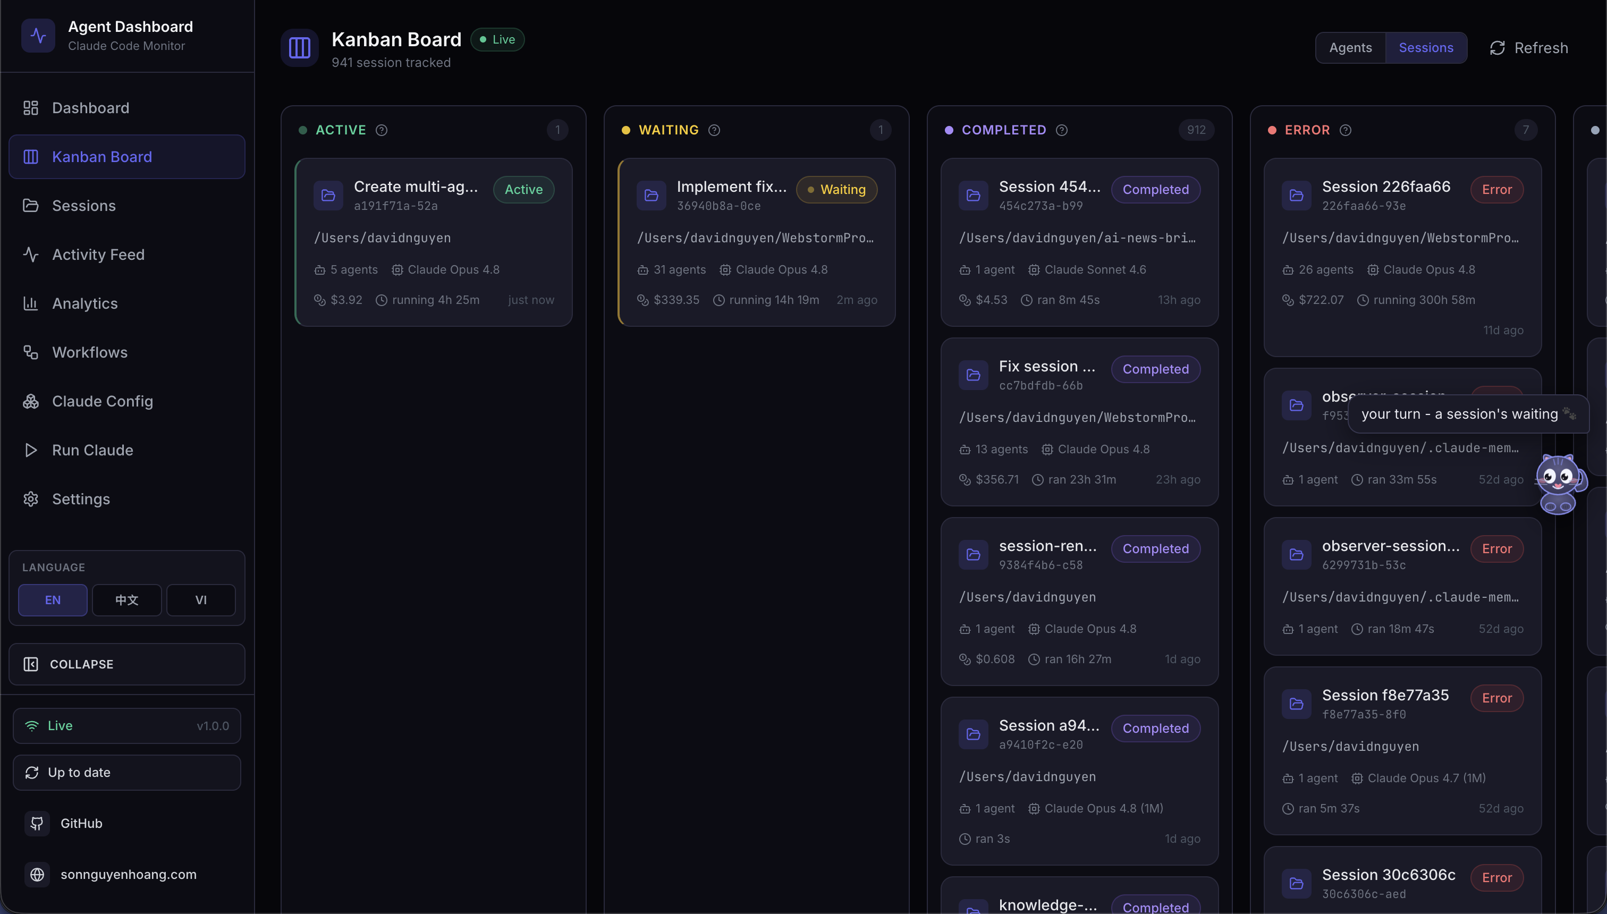This screenshot has width=1607, height=914.
Task: Click the Kanban Board header icon
Action: point(299,48)
